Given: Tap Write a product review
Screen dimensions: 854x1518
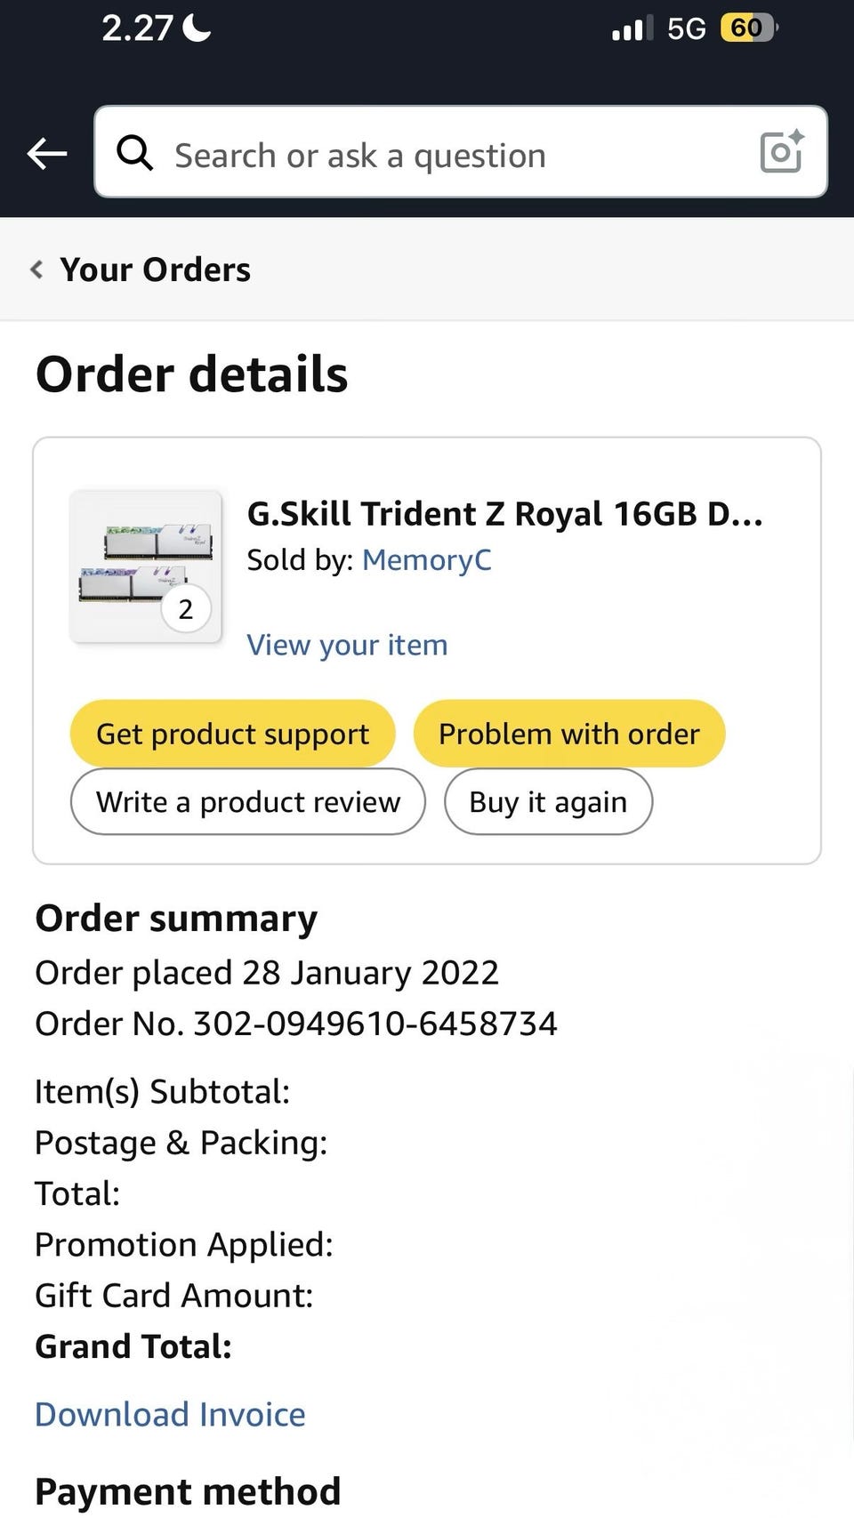Looking at the screenshot, I should 248,802.
